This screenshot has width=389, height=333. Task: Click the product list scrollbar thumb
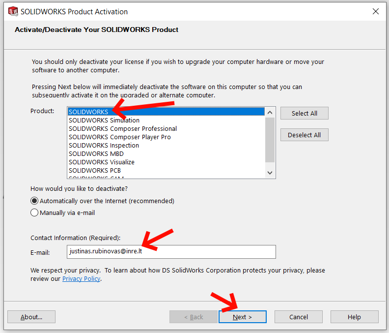pyautogui.click(x=270, y=140)
